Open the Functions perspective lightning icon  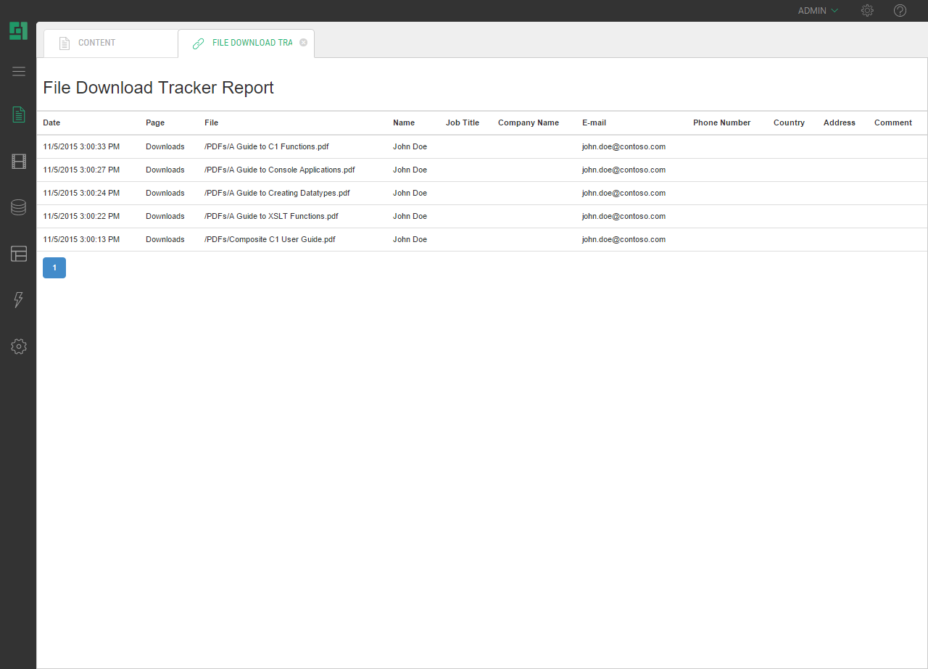click(x=18, y=300)
